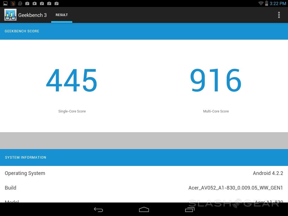Tap the picture notification icon in status bar
This screenshot has width=288, height=216.
point(5,4)
